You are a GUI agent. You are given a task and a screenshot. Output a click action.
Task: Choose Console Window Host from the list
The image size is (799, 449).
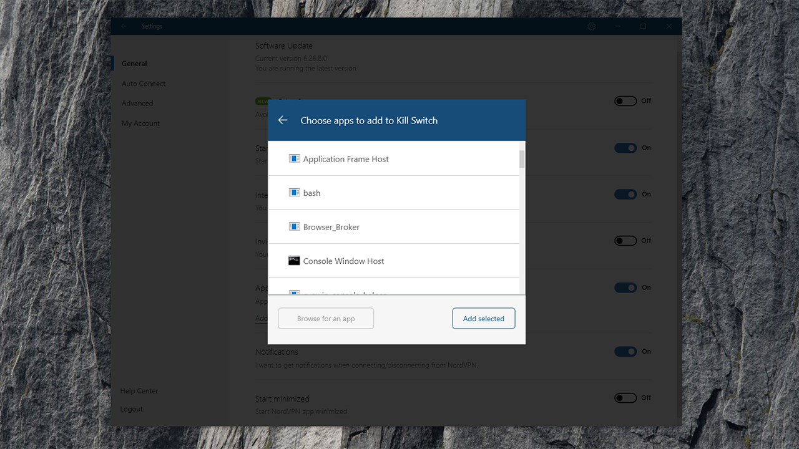click(393, 261)
